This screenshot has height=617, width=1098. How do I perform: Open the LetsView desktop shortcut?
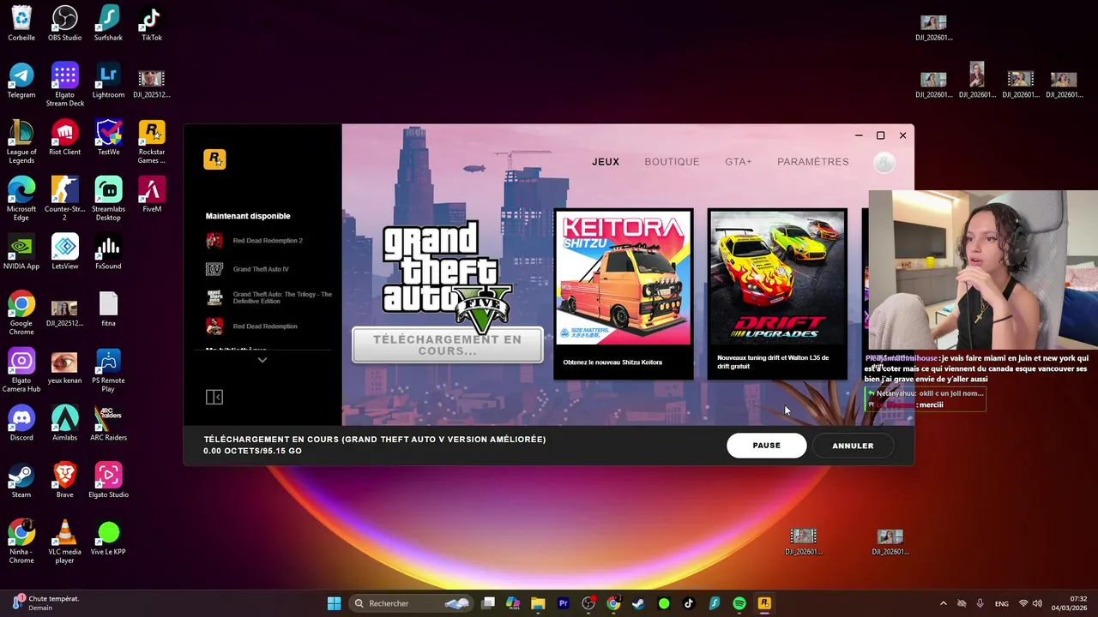coord(65,252)
